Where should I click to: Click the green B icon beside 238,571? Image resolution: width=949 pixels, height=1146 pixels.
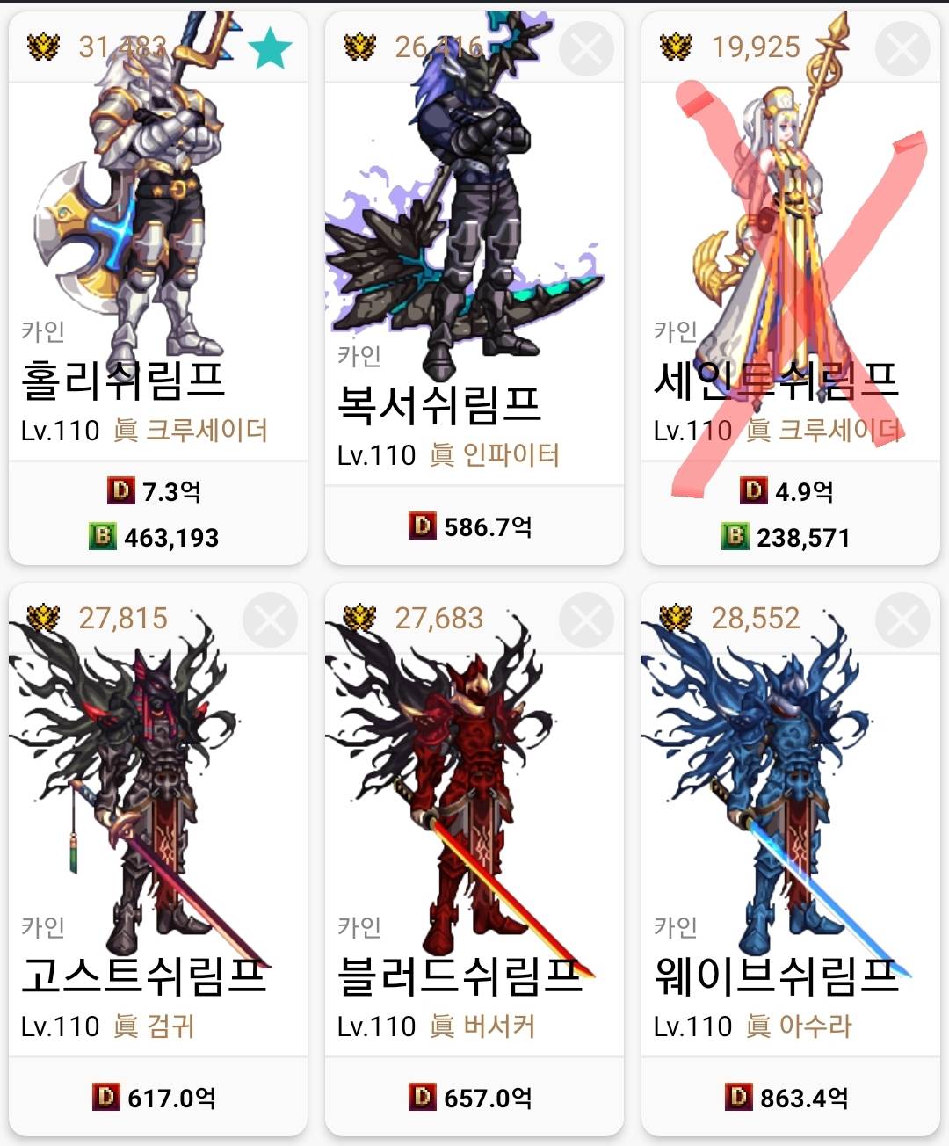[735, 536]
